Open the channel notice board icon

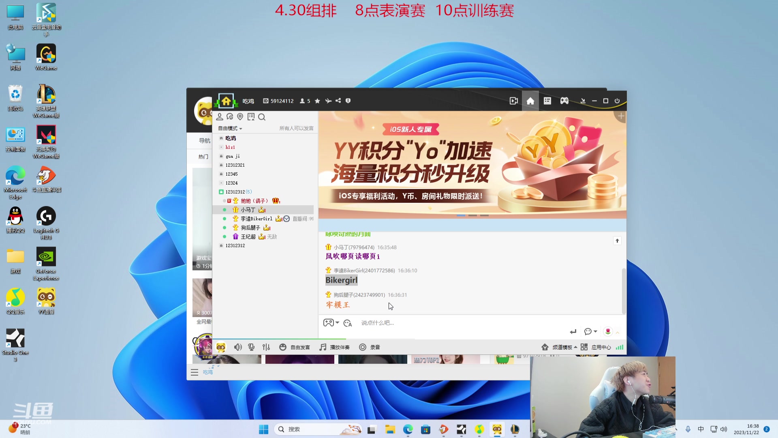[251, 117]
